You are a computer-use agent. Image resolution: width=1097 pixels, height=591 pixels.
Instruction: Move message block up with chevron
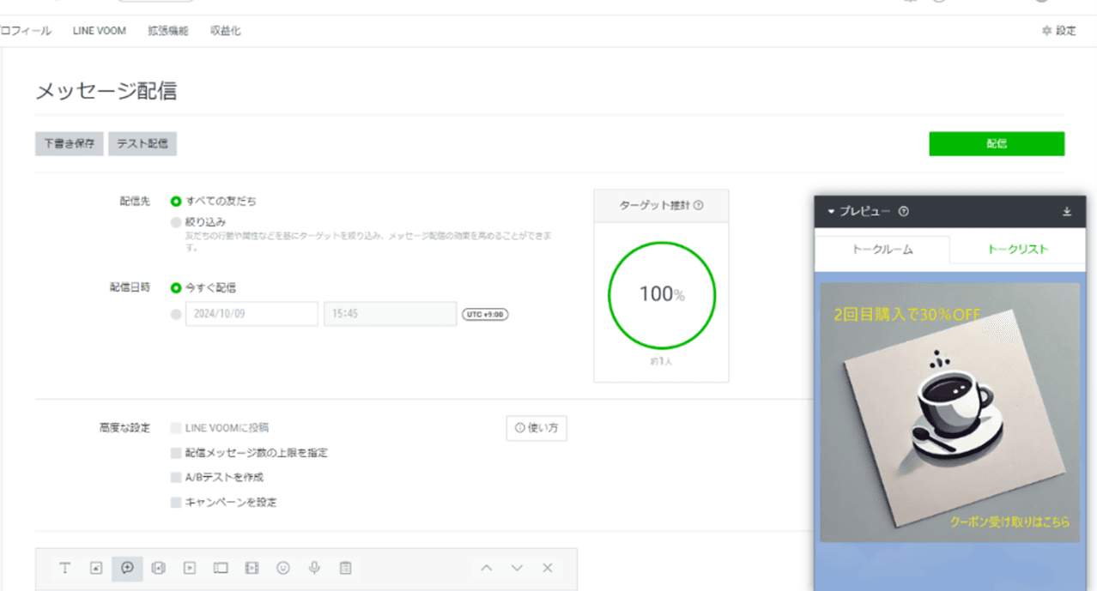[x=486, y=568]
